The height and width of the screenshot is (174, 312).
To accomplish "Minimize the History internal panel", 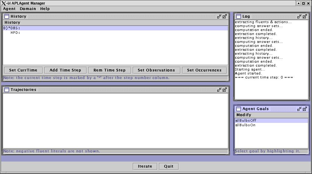I will 219,16.
